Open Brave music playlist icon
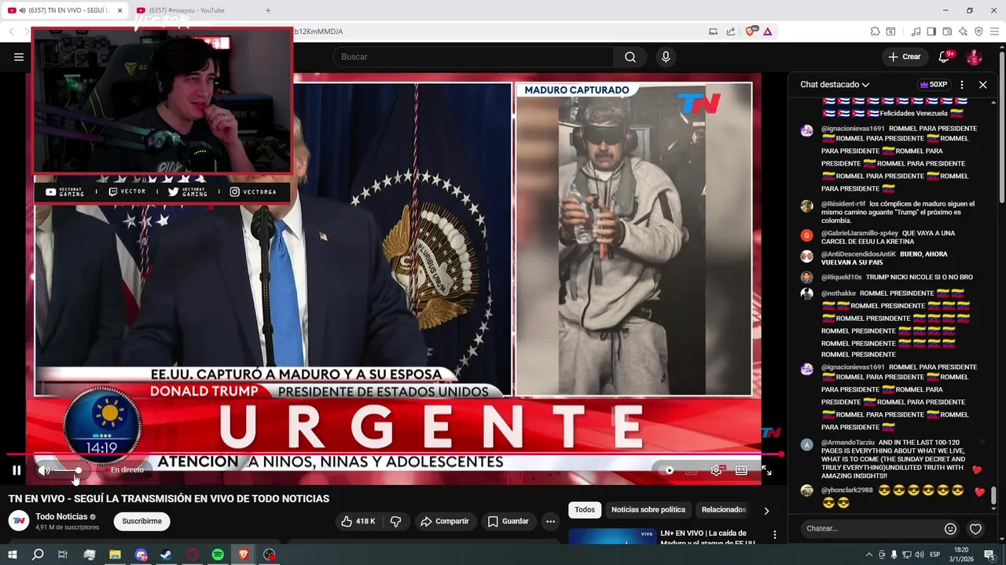Image resolution: width=1006 pixels, height=565 pixels. 916,31
